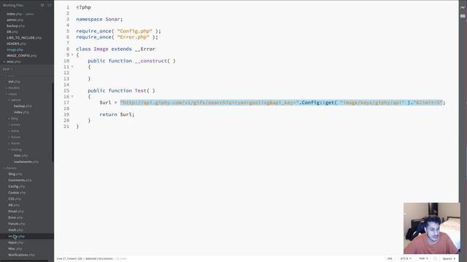
Task: Open misc.php in Working Files
Action: pyautogui.click(x=14, y=62)
